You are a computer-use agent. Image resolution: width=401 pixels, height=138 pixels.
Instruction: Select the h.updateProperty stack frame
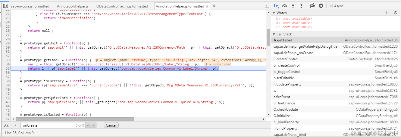[x=336, y=84]
